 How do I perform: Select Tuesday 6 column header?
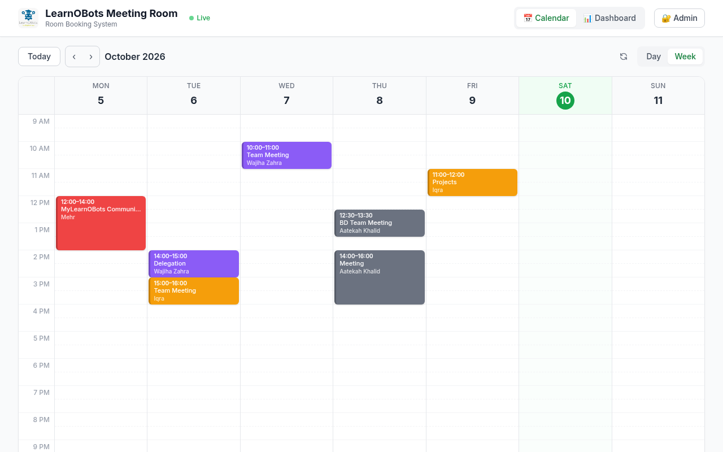pyautogui.click(x=194, y=95)
